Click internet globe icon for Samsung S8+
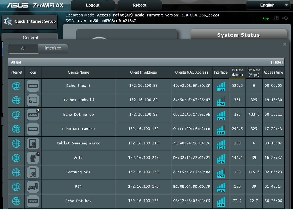 coord(16,172)
